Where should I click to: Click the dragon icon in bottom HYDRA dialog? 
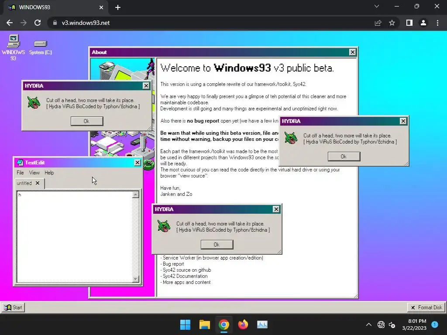click(164, 226)
